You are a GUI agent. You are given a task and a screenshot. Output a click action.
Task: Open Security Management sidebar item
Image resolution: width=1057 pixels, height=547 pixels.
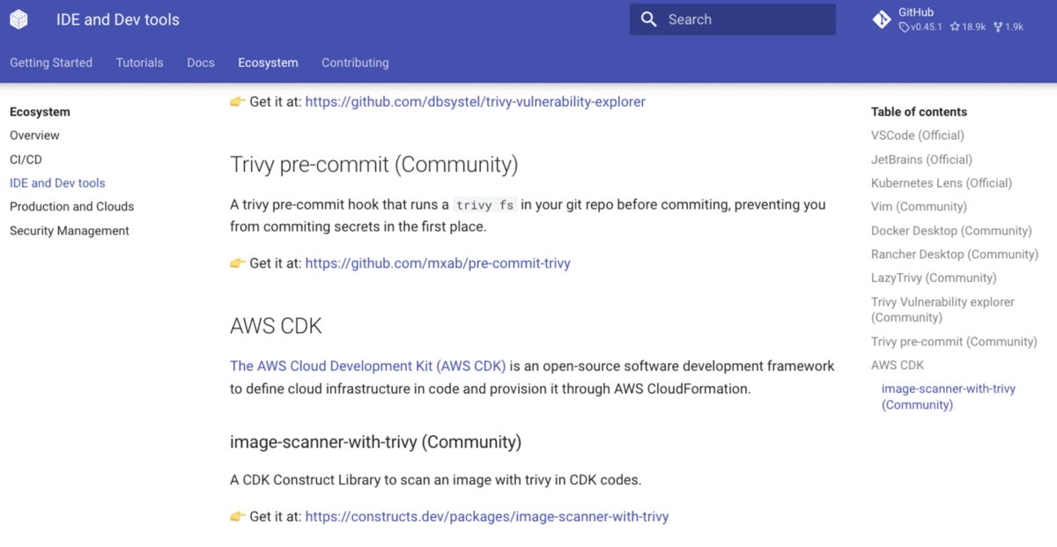click(70, 231)
